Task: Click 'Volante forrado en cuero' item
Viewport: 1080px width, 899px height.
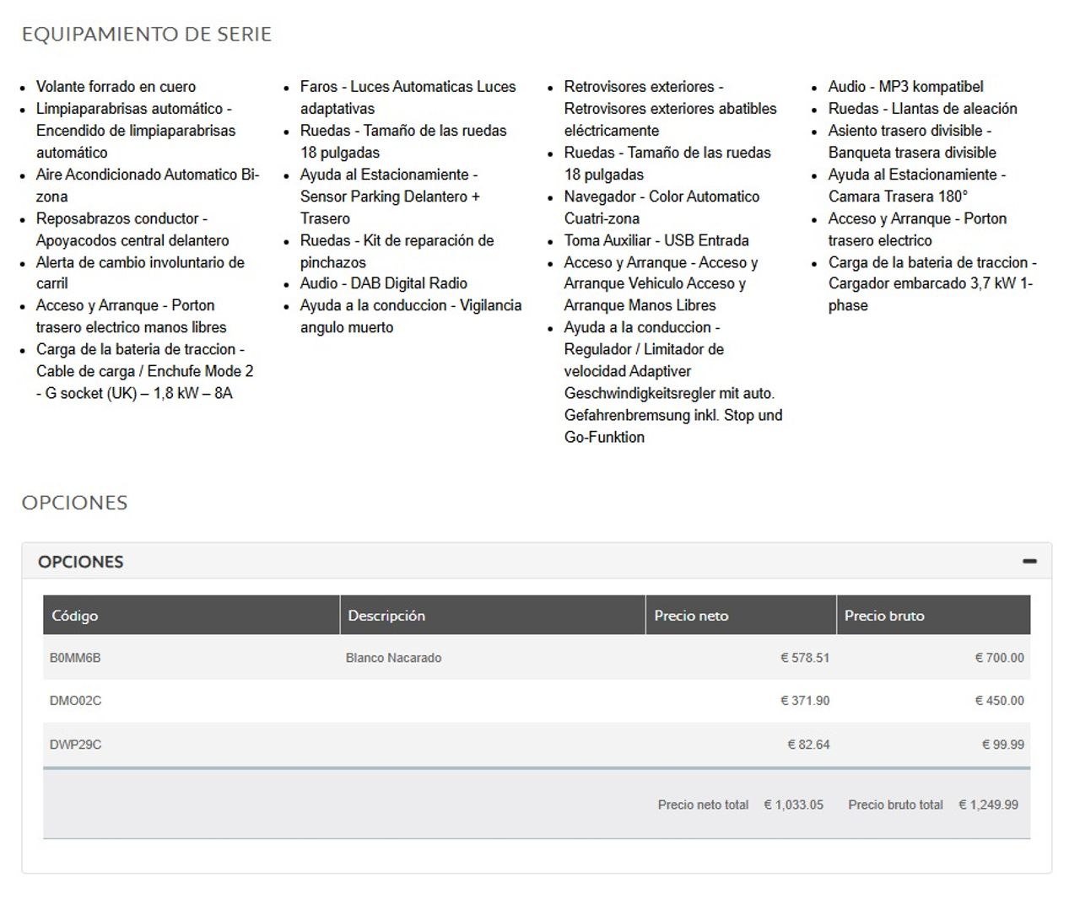Action: pos(116,87)
